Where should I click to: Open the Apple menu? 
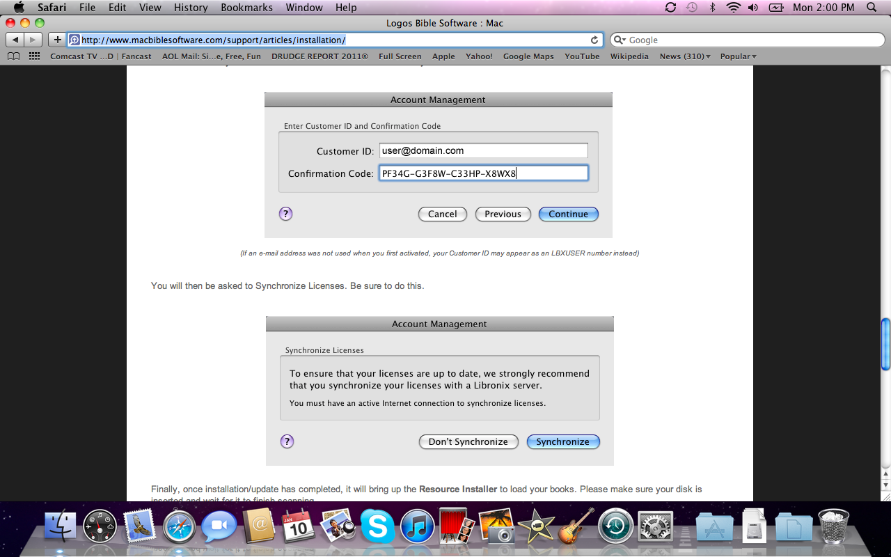[19, 8]
